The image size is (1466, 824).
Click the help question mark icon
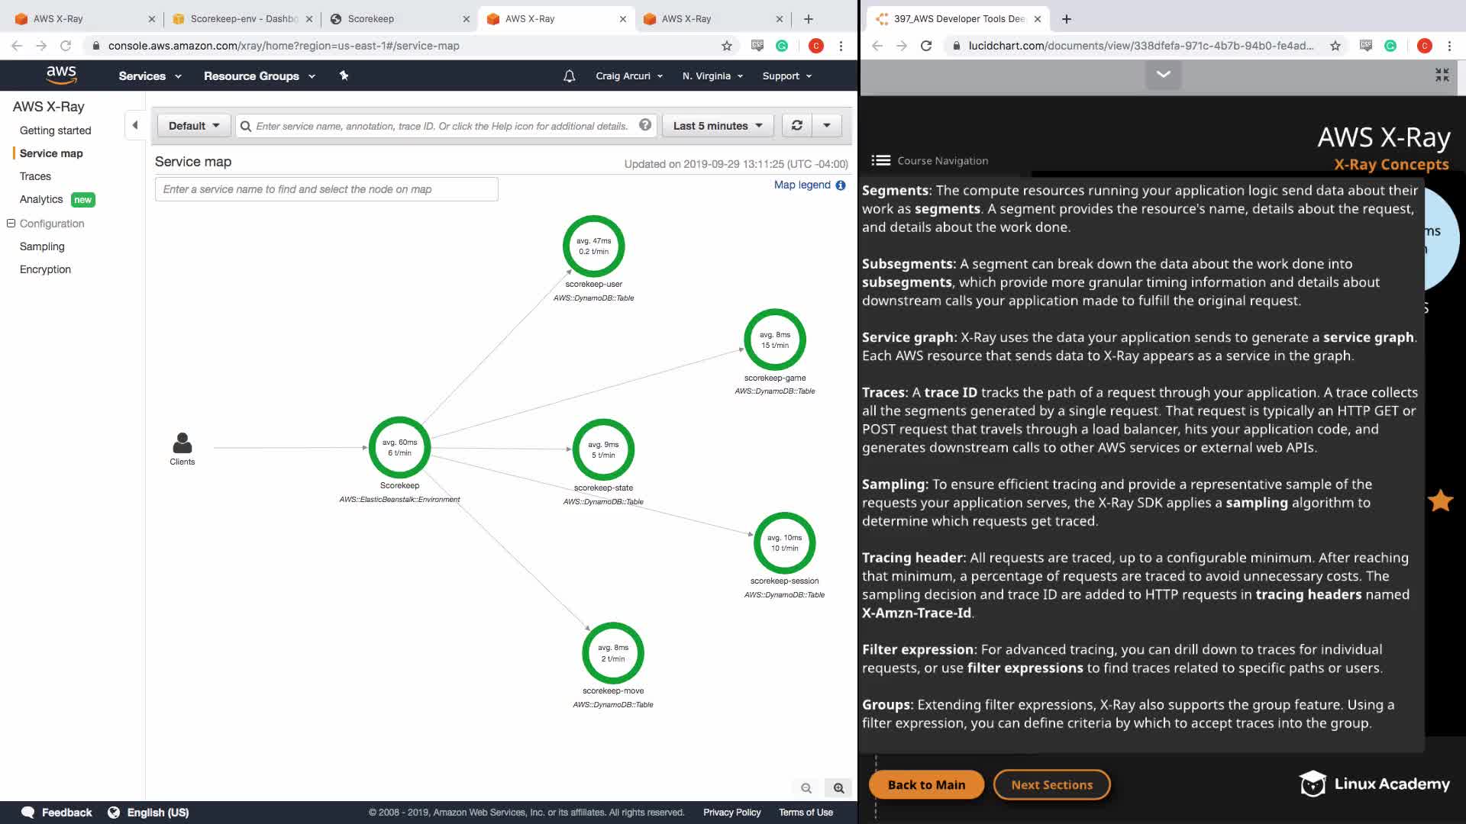click(645, 125)
